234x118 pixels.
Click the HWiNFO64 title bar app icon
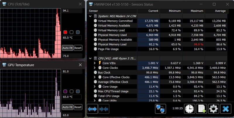click(x=91, y=4)
